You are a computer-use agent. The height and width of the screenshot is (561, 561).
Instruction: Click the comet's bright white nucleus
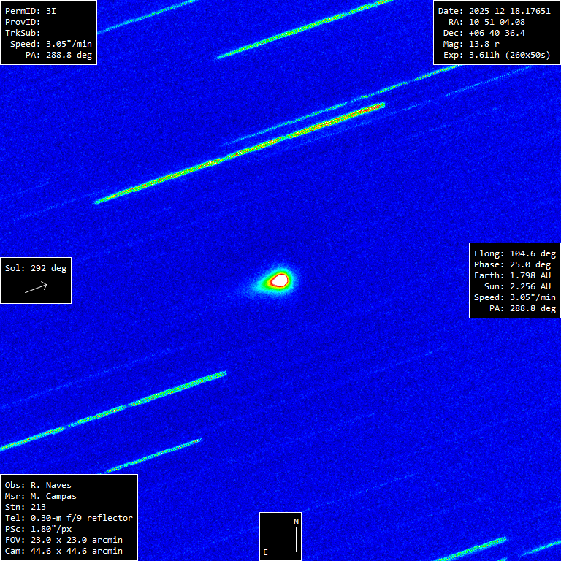279,279
